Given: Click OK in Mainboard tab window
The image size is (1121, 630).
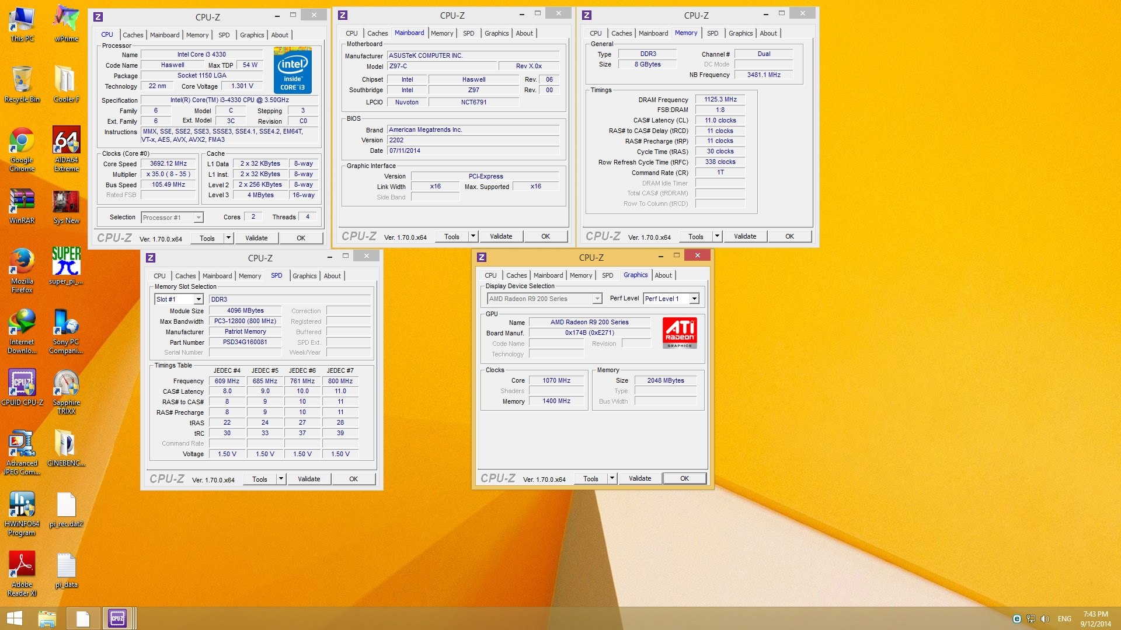Looking at the screenshot, I should point(545,236).
